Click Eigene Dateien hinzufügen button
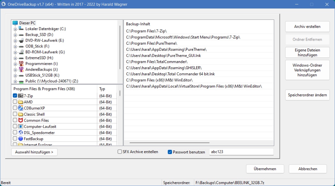 point(307,52)
